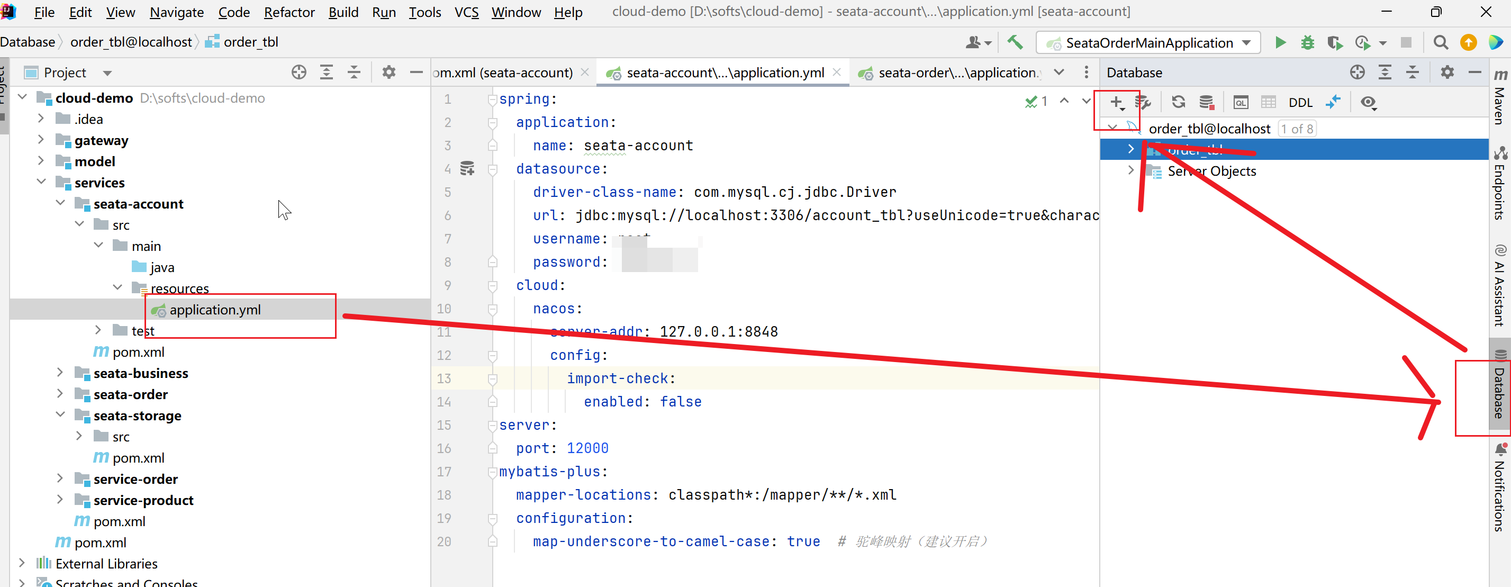Viewport: 1511px width, 587px height.
Task: Expand External Libraries node
Action: tap(22, 563)
